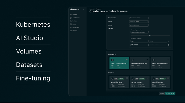Open JupyterHub from the sidebar label
185x103 pixels.
point(76,18)
